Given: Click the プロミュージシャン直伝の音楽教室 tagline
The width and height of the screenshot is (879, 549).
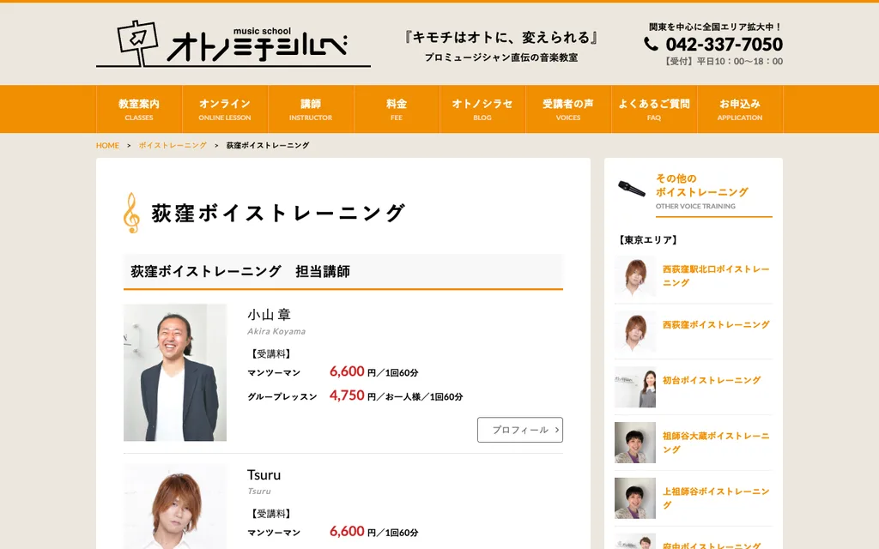Looking at the screenshot, I should pos(501,57).
